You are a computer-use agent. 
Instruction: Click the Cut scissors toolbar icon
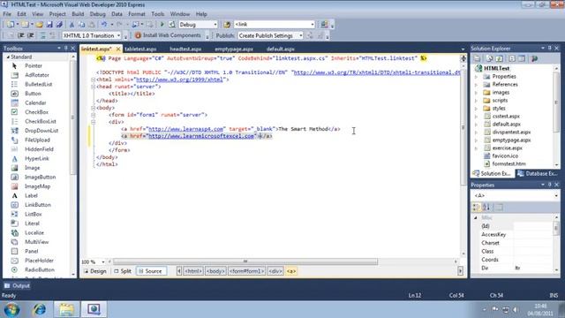(x=72, y=25)
